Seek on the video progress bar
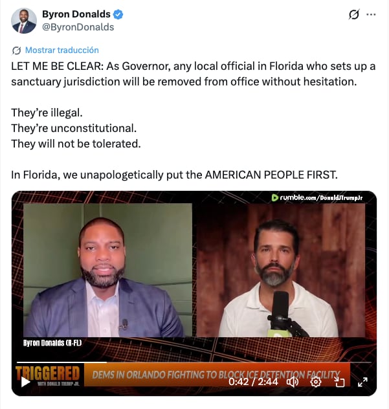 pos(194,362)
